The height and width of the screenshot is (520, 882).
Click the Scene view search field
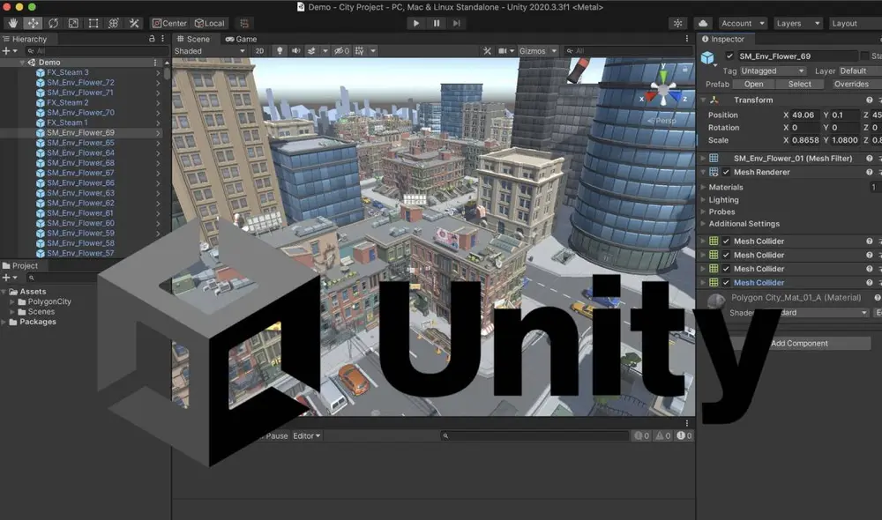click(626, 50)
